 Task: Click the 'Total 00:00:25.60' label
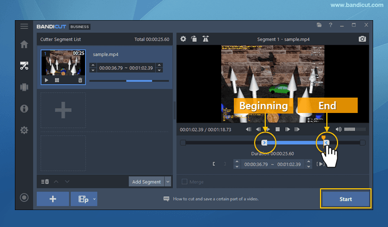pyautogui.click(x=151, y=39)
